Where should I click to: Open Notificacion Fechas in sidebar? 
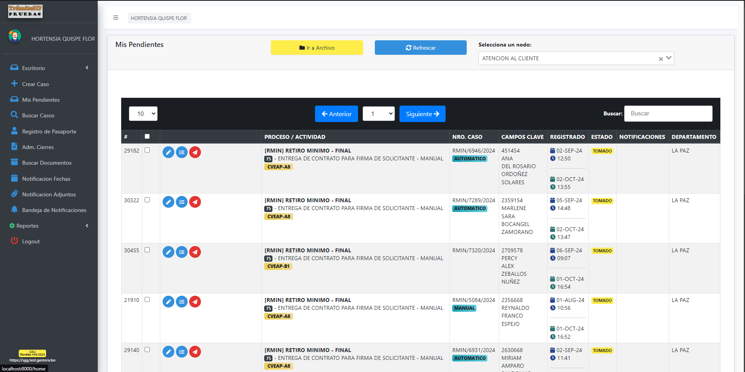click(x=46, y=178)
